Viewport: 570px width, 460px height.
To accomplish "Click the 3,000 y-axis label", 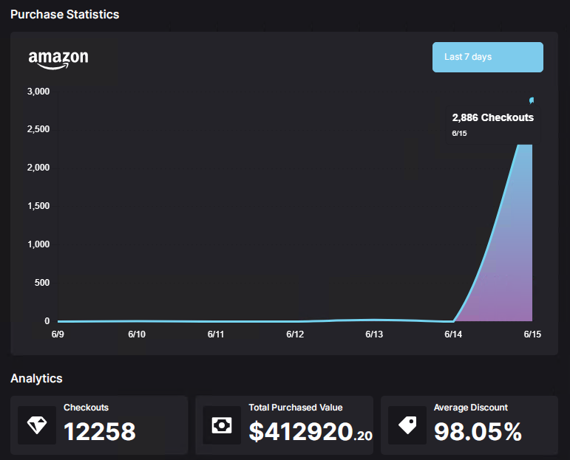I will [38, 92].
